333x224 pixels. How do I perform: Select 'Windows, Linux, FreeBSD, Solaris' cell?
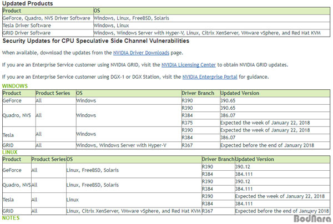(x=212, y=18)
